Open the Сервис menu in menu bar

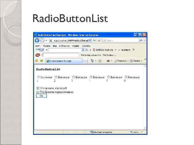click(x=76, y=46)
